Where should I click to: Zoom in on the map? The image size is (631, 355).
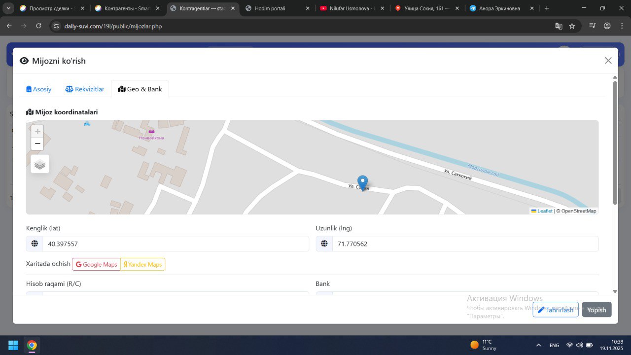point(37,131)
